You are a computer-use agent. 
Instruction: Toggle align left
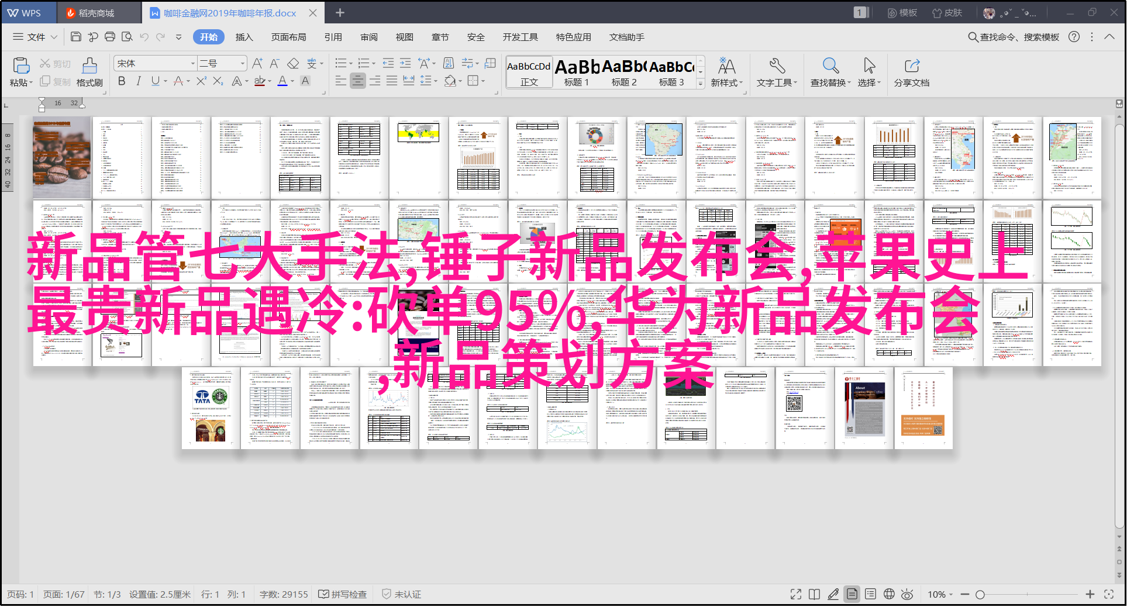coord(341,81)
